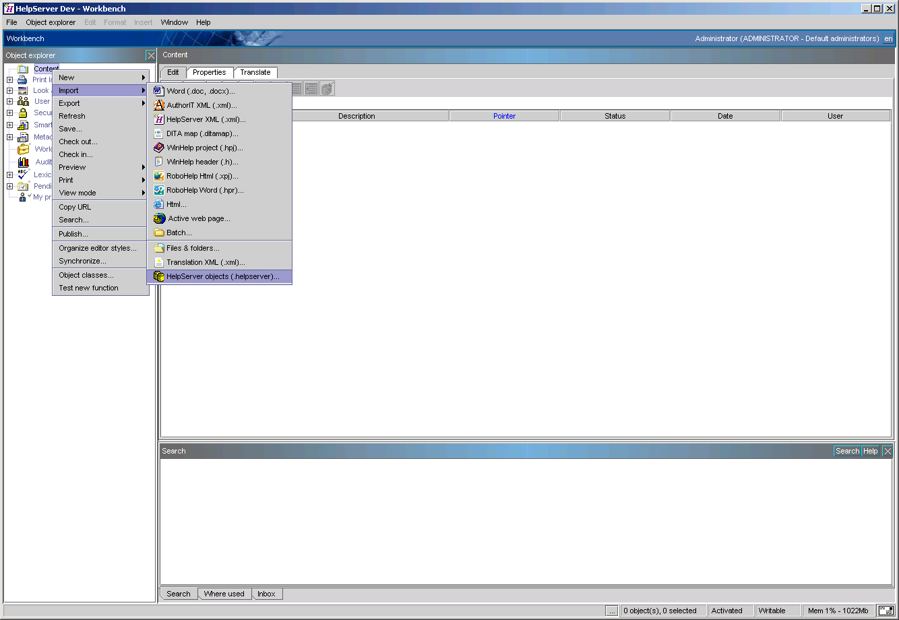Select AuthorIT XML import entry
Screen dimensions: 899x620
pos(219,105)
